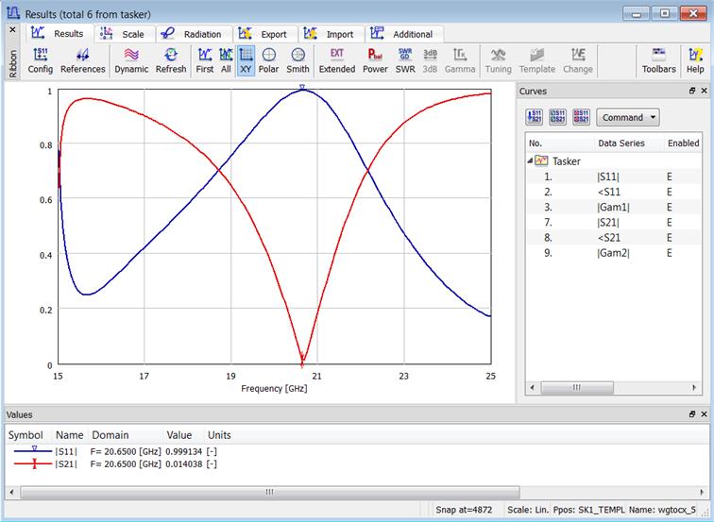Click the No. column header

(560, 143)
